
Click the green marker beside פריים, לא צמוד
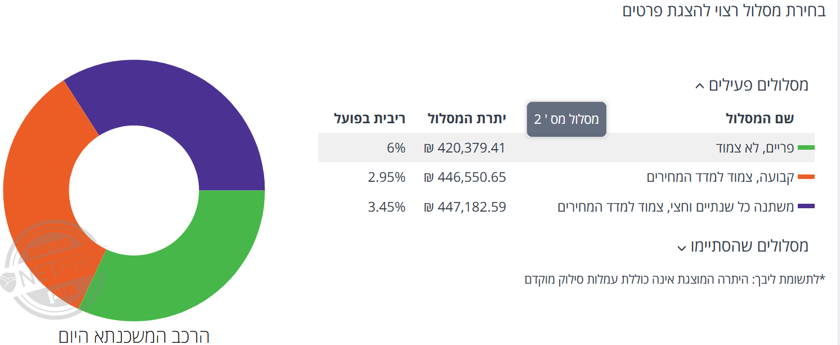pyautogui.click(x=806, y=148)
